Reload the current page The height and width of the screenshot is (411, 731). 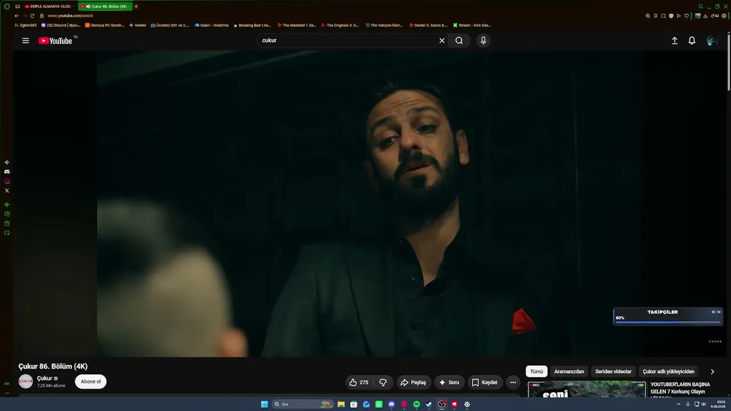[x=32, y=16]
